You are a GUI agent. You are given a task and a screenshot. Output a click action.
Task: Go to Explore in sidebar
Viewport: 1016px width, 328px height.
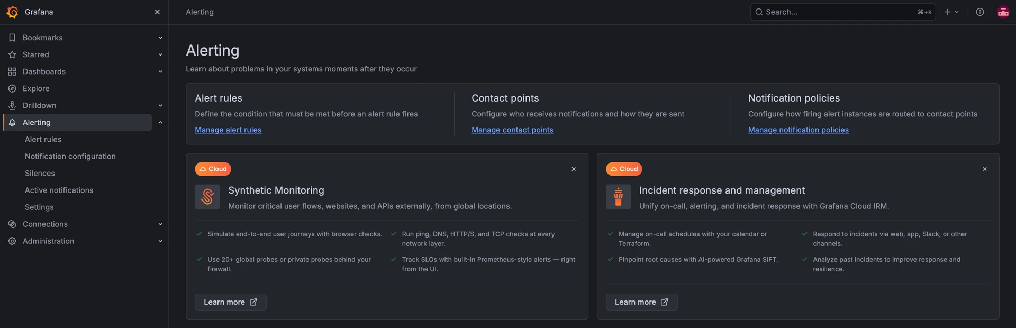36,88
